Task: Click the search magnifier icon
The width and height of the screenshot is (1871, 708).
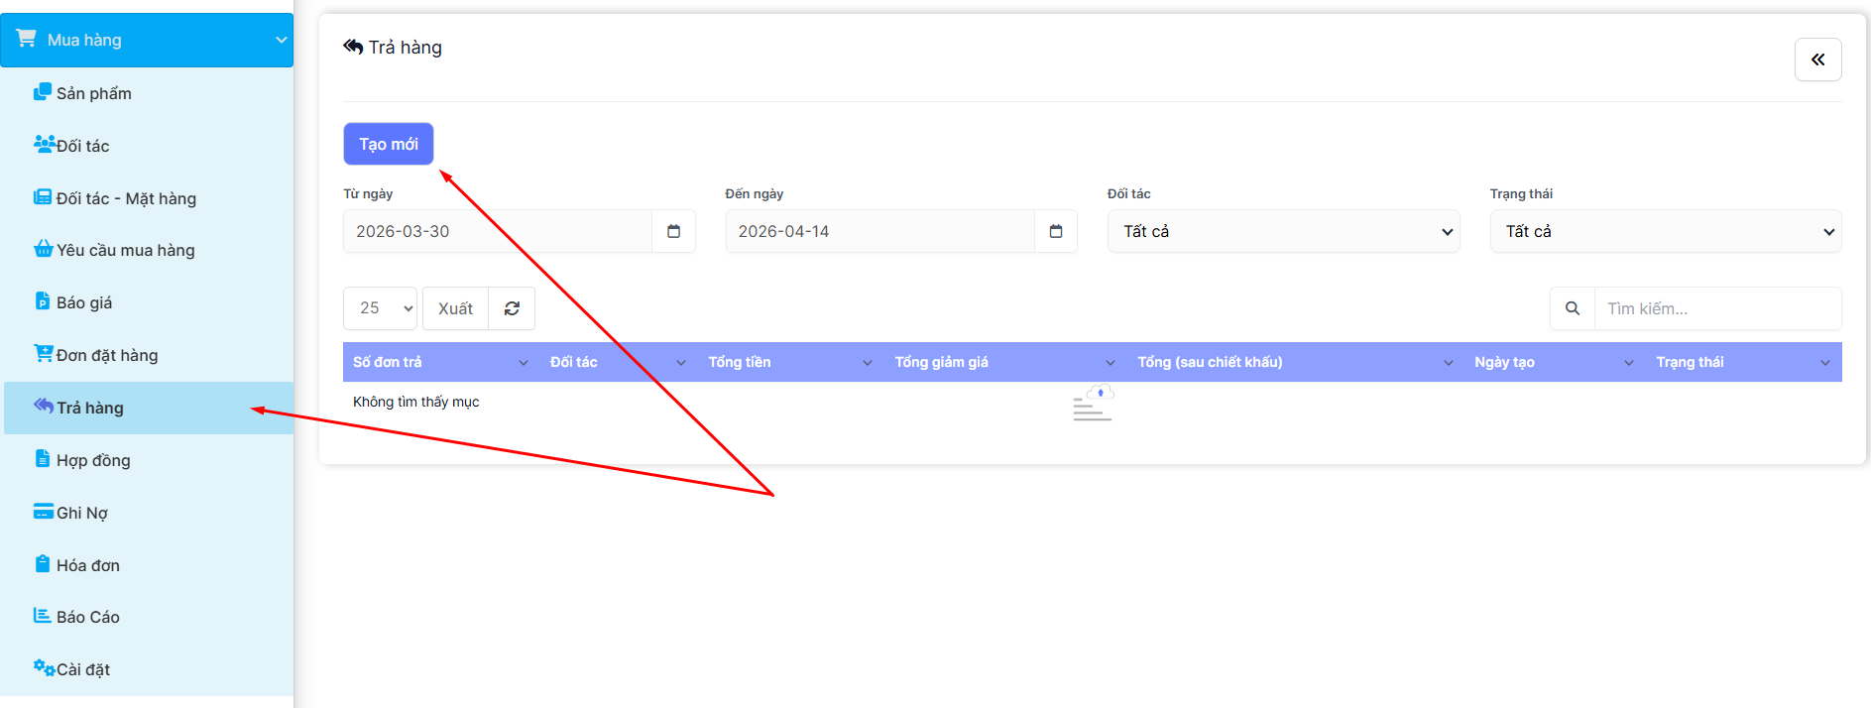Action: coord(1572,308)
